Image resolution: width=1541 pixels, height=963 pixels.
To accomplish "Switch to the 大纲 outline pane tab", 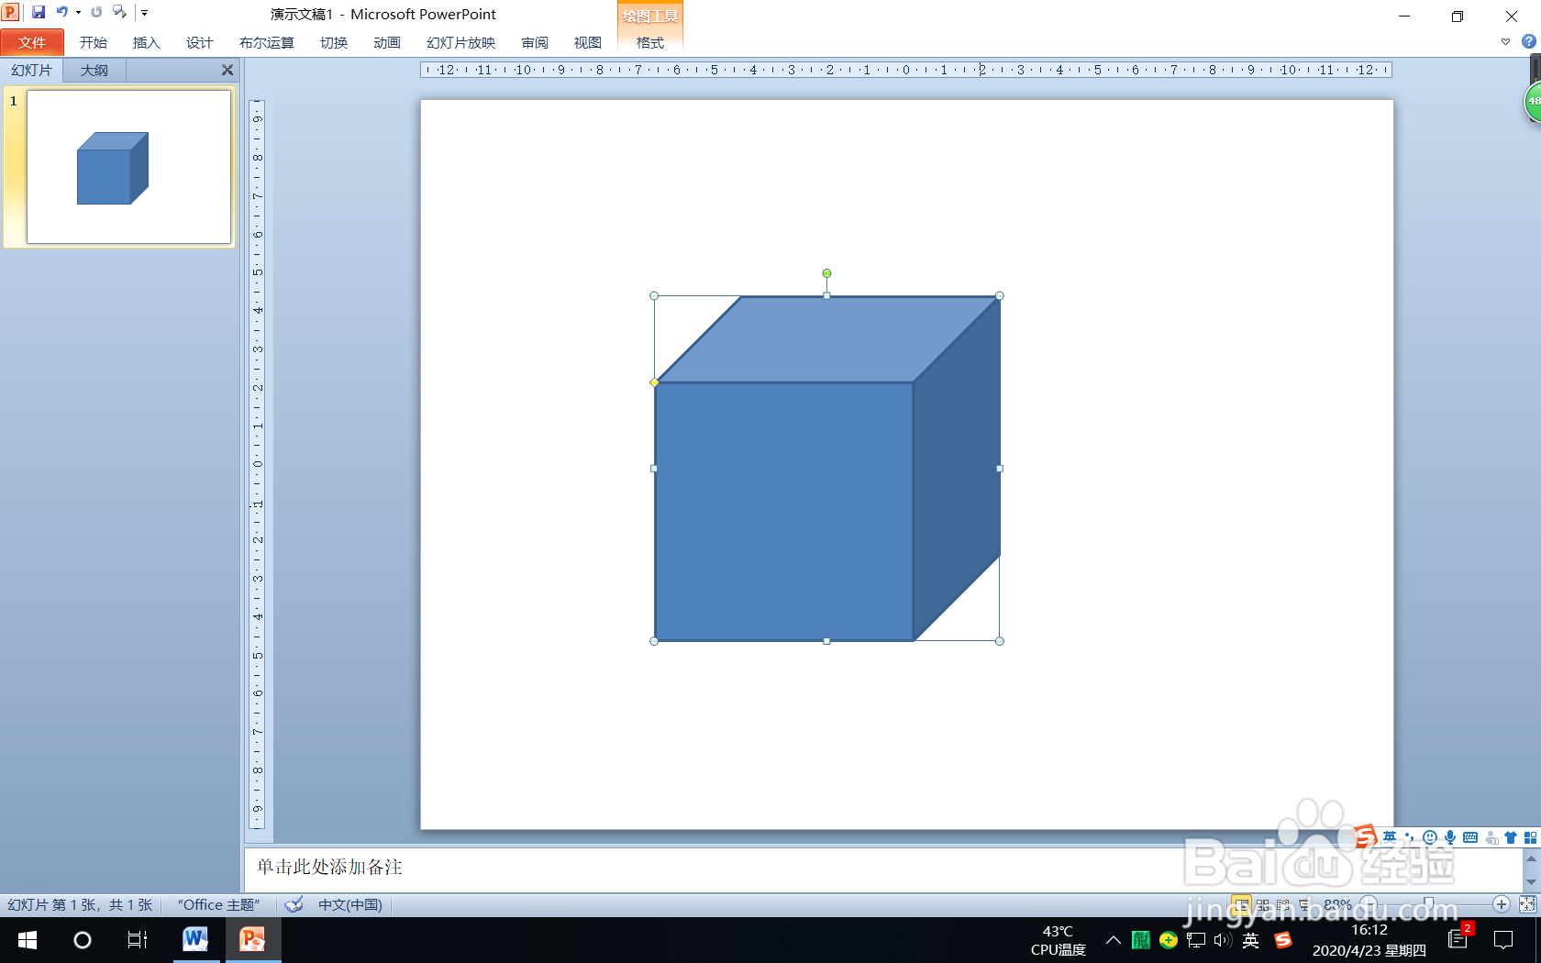I will (x=94, y=70).
